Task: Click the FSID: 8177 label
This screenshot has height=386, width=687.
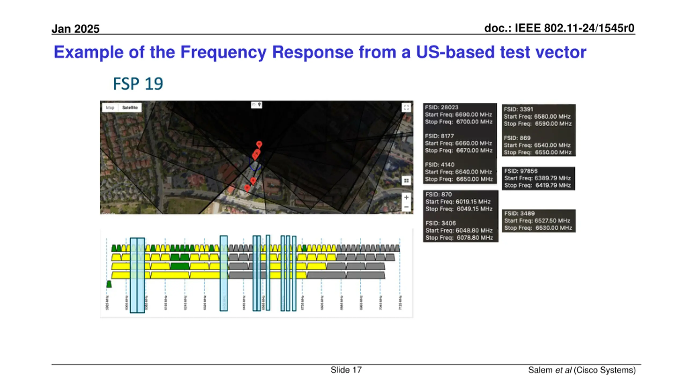Action: coord(439,136)
